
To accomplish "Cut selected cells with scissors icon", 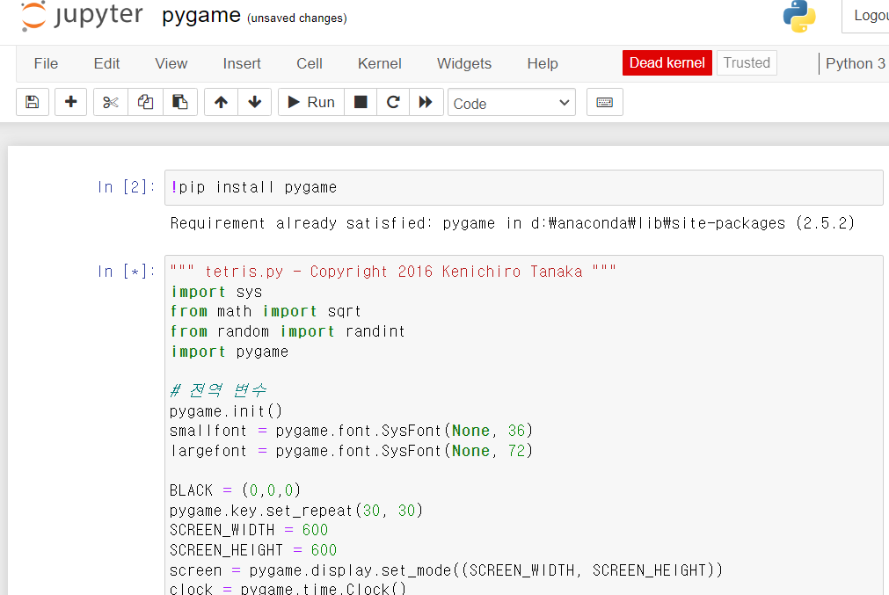I will coord(111,102).
